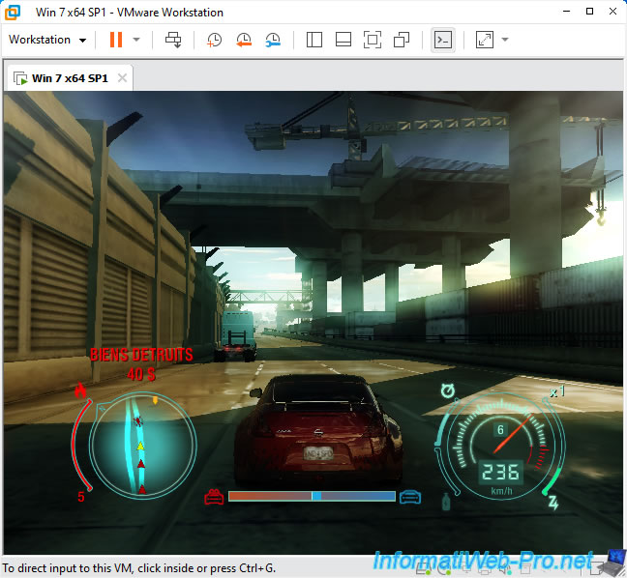Click the nitrous bottle icon
This screenshot has height=578, width=627.
pos(446,502)
